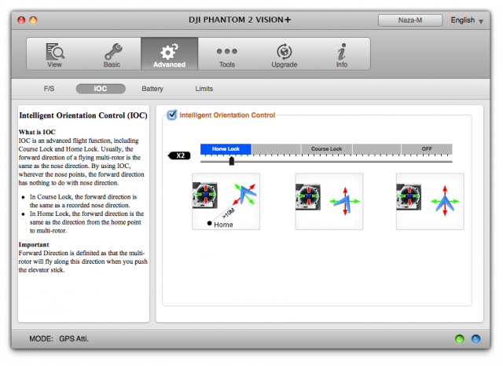Uncheck Intelligent Orientation Control checkbox
This screenshot has width=503, height=366.
click(172, 115)
